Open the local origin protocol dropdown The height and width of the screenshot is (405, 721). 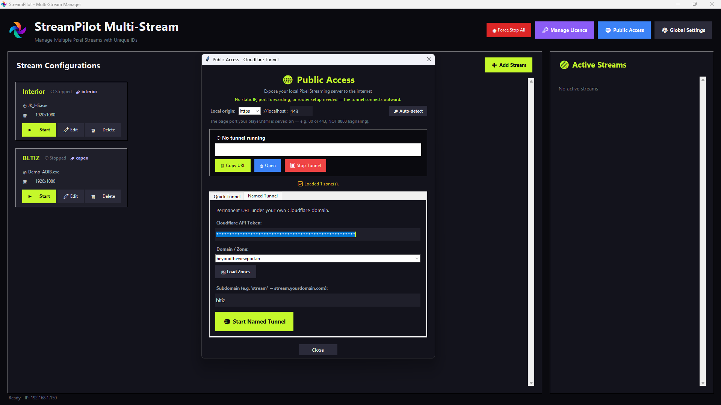249,111
